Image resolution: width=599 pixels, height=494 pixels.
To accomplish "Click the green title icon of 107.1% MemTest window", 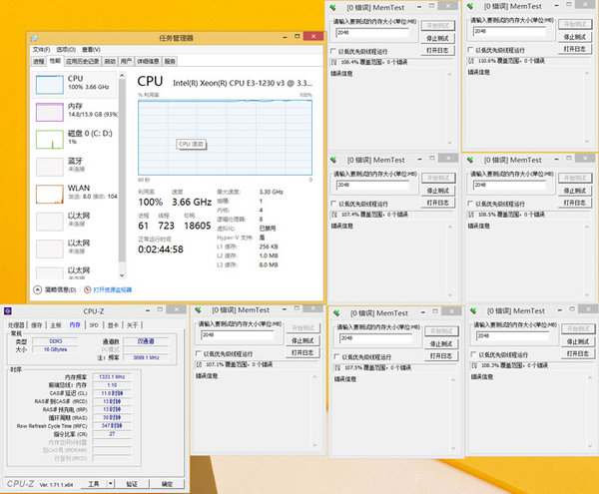I will [x=199, y=310].
